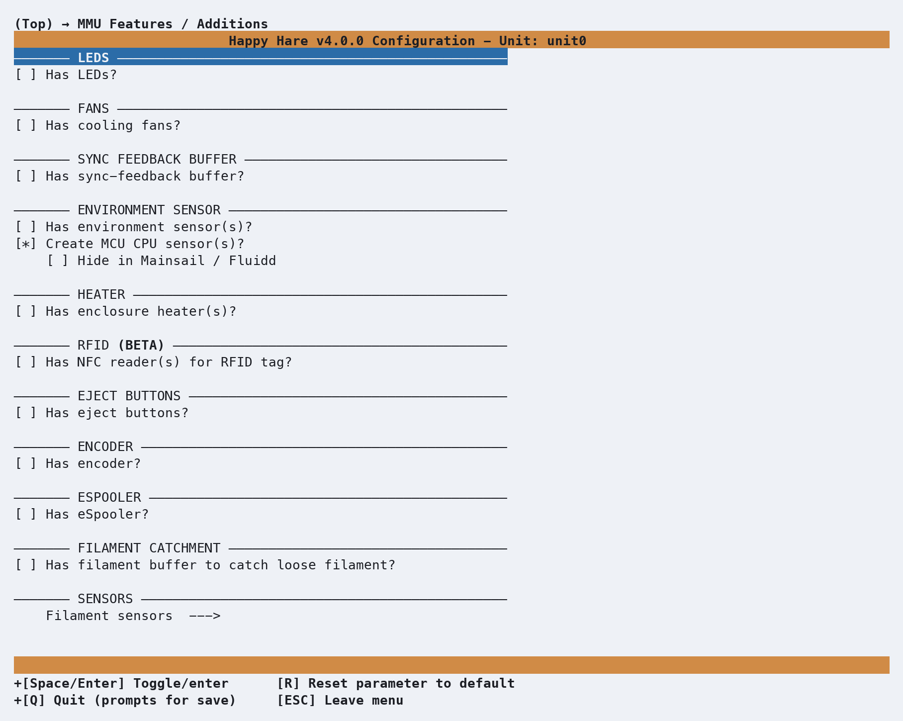Enable the Has encoder? option
Viewport: 903px width, 721px height.
pos(26,464)
